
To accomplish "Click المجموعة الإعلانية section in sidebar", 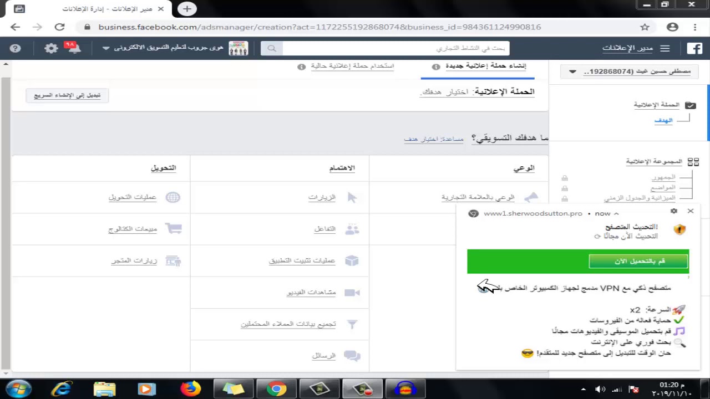I will tap(654, 162).
